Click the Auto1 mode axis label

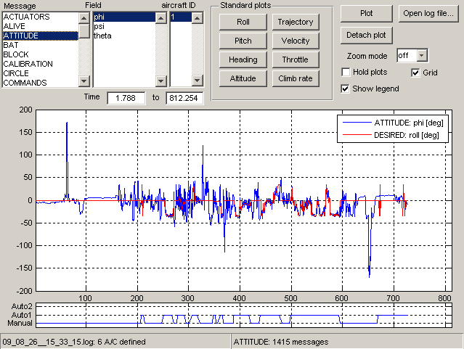tap(22, 315)
